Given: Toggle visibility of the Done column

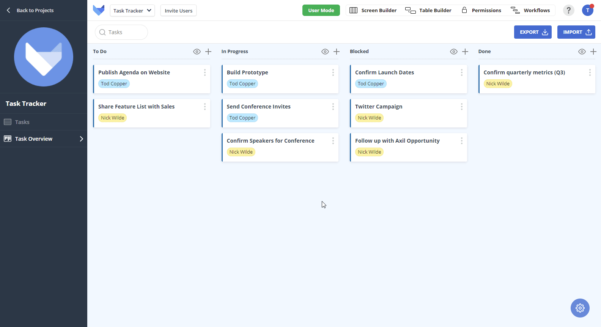Looking at the screenshot, I should click(x=582, y=52).
